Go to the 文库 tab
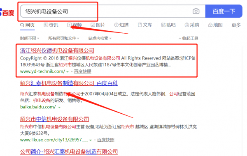247x156 pixels. [145, 25]
